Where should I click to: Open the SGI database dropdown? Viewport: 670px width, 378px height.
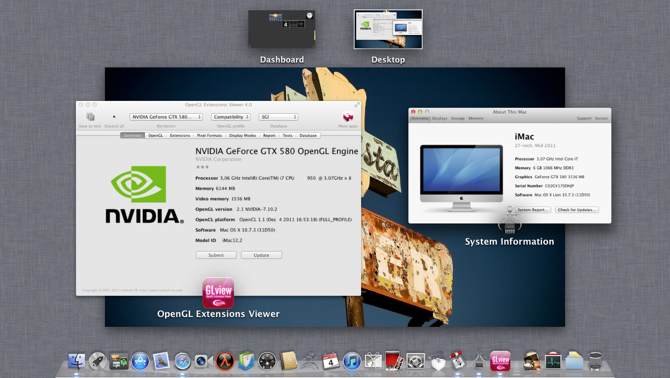point(278,117)
